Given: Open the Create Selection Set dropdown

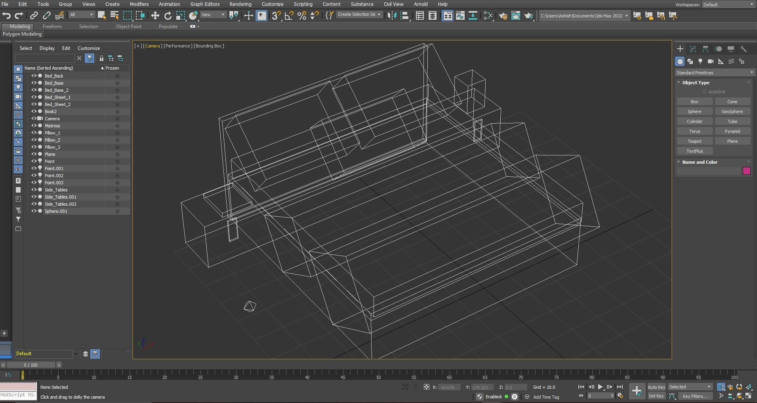Looking at the screenshot, I should 359,14.
